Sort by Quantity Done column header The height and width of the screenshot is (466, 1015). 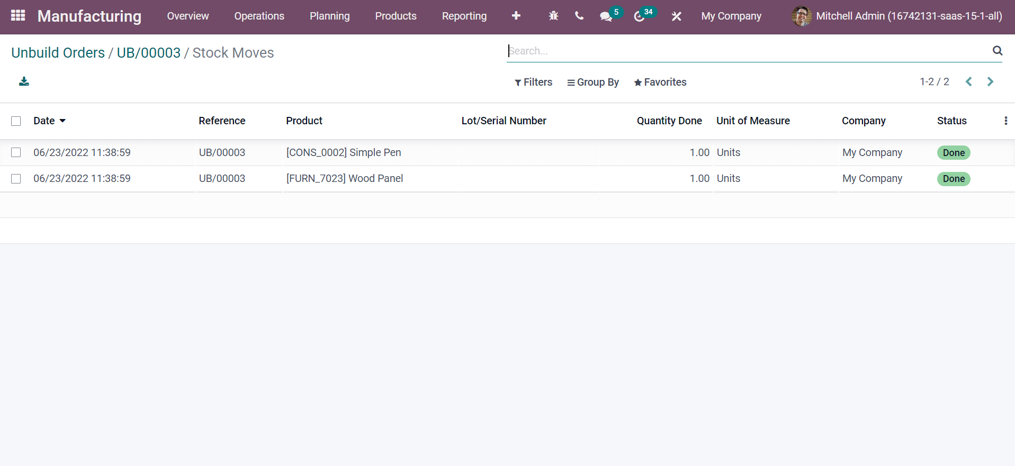[669, 121]
